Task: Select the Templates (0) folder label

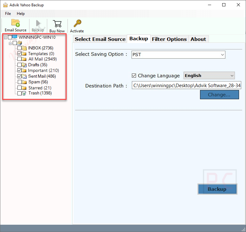Action: (x=41, y=54)
